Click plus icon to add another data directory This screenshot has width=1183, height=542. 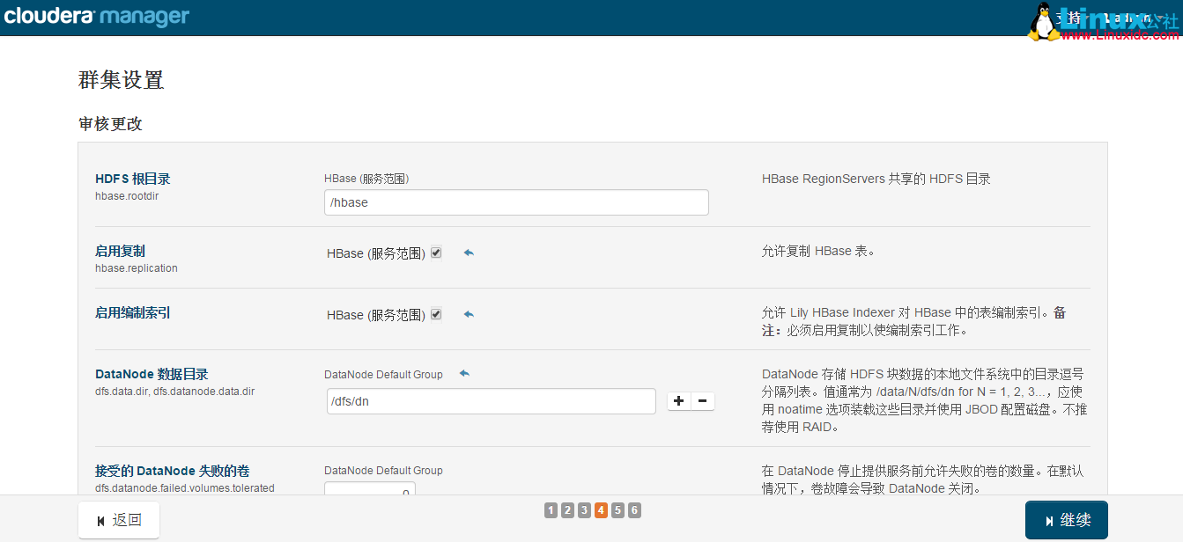tap(678, 400)
